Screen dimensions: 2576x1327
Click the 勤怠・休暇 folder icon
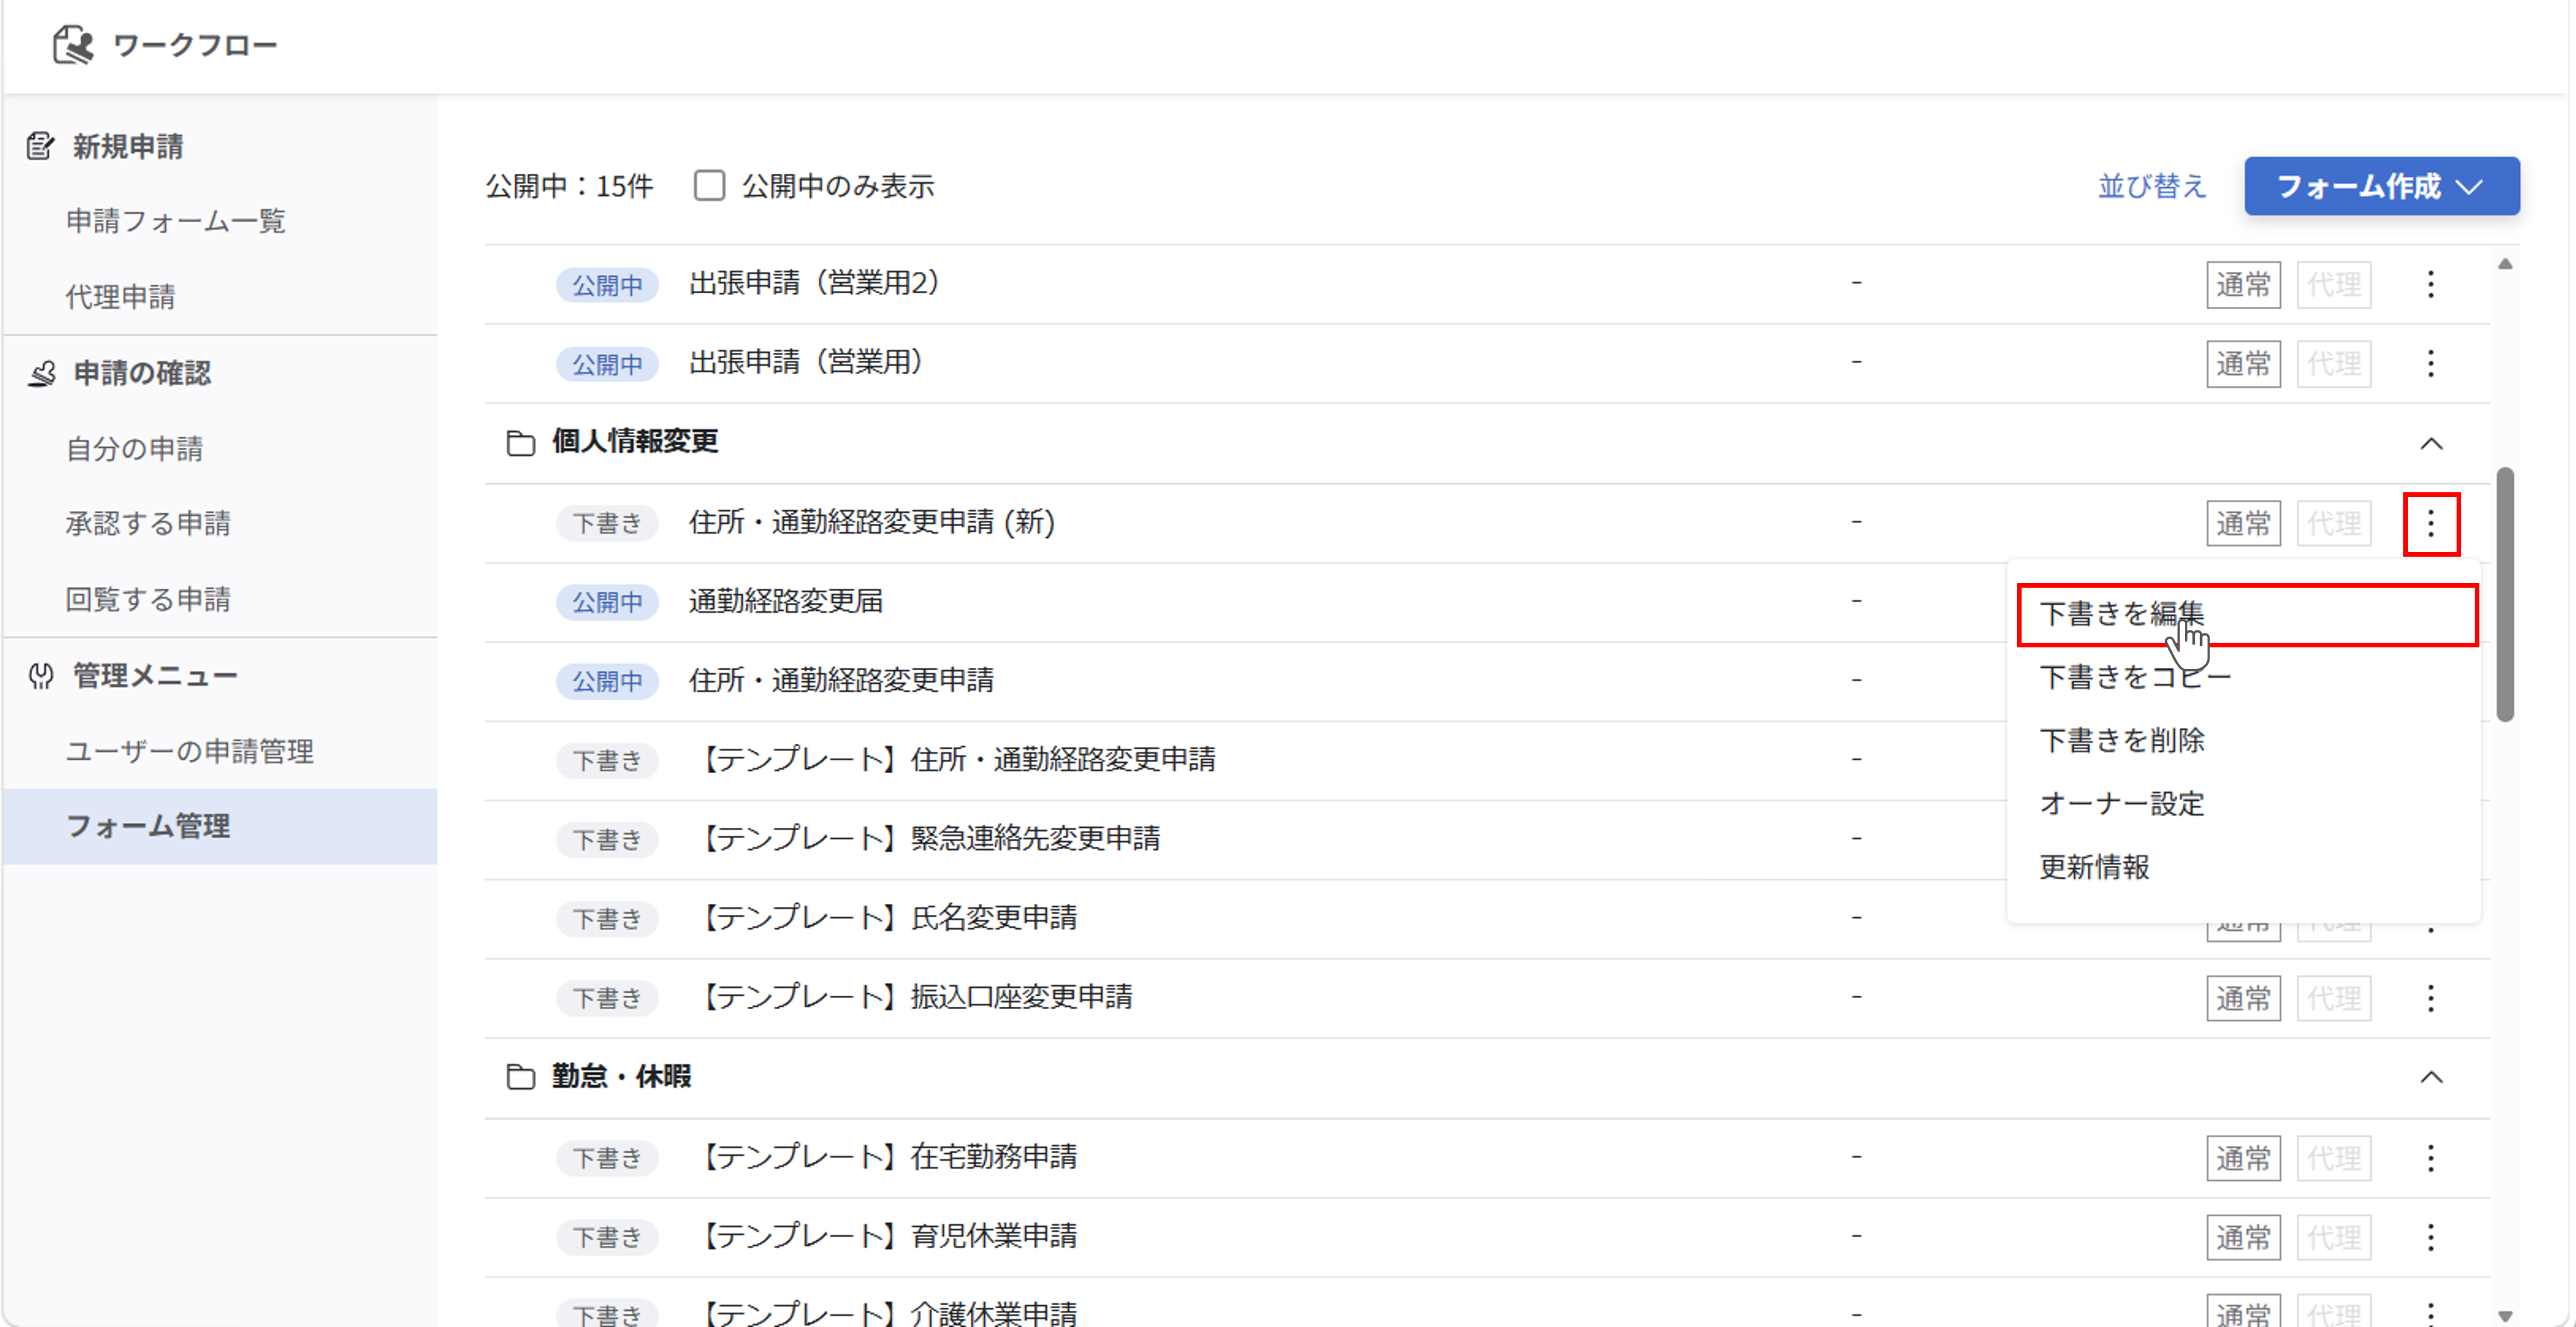coord(520,1077)
